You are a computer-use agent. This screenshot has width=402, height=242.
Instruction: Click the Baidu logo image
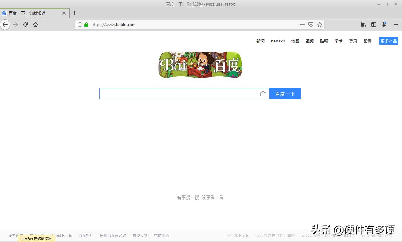(x=200, y=65)
